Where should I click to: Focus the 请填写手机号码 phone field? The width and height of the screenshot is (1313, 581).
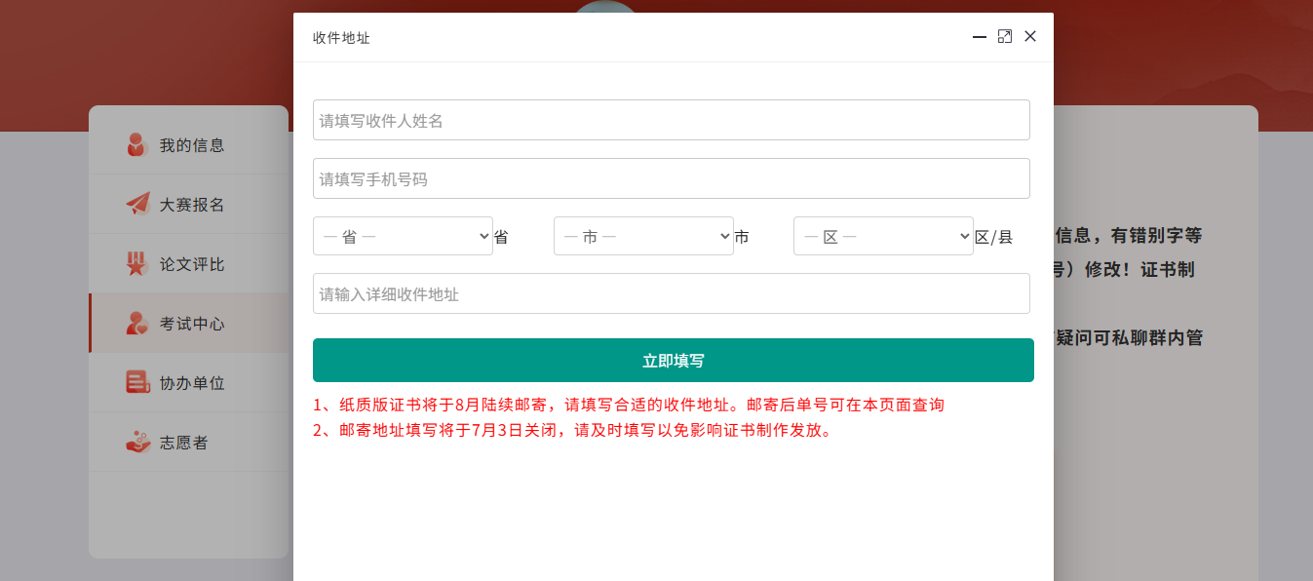tap(672, 178)
